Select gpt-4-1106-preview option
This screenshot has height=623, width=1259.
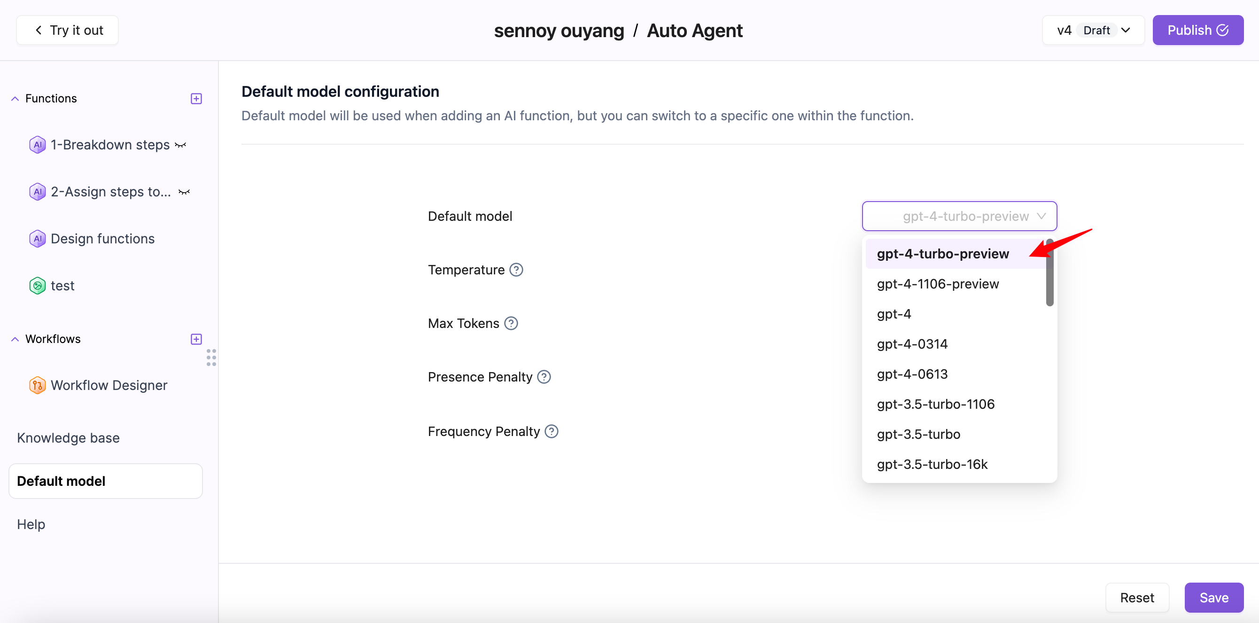[955, 284]
